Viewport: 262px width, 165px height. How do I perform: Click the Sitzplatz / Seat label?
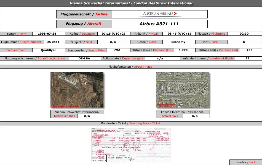tap(81, 42)
